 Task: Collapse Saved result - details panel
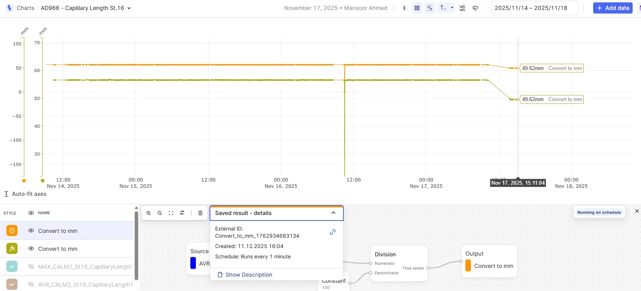coord(333,213)
